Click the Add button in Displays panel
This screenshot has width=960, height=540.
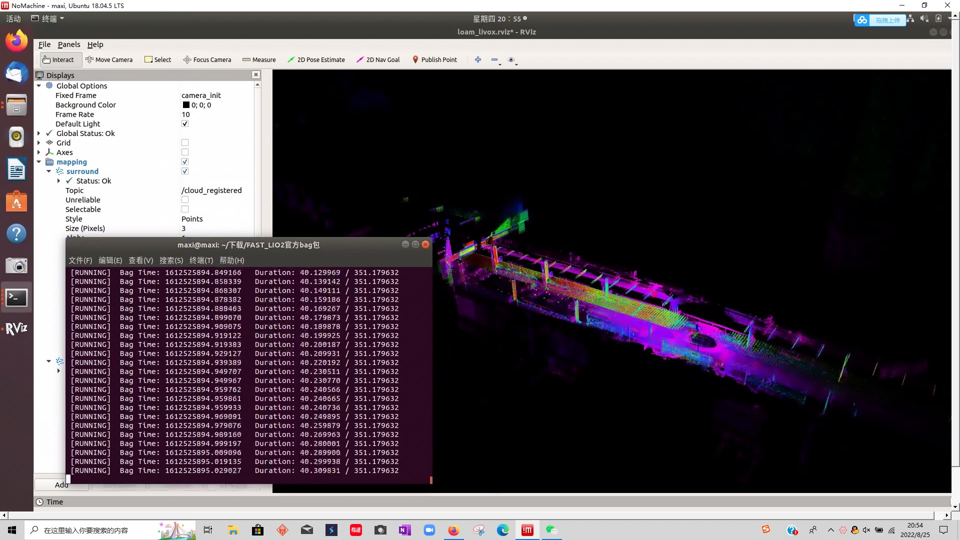point(61,484)
